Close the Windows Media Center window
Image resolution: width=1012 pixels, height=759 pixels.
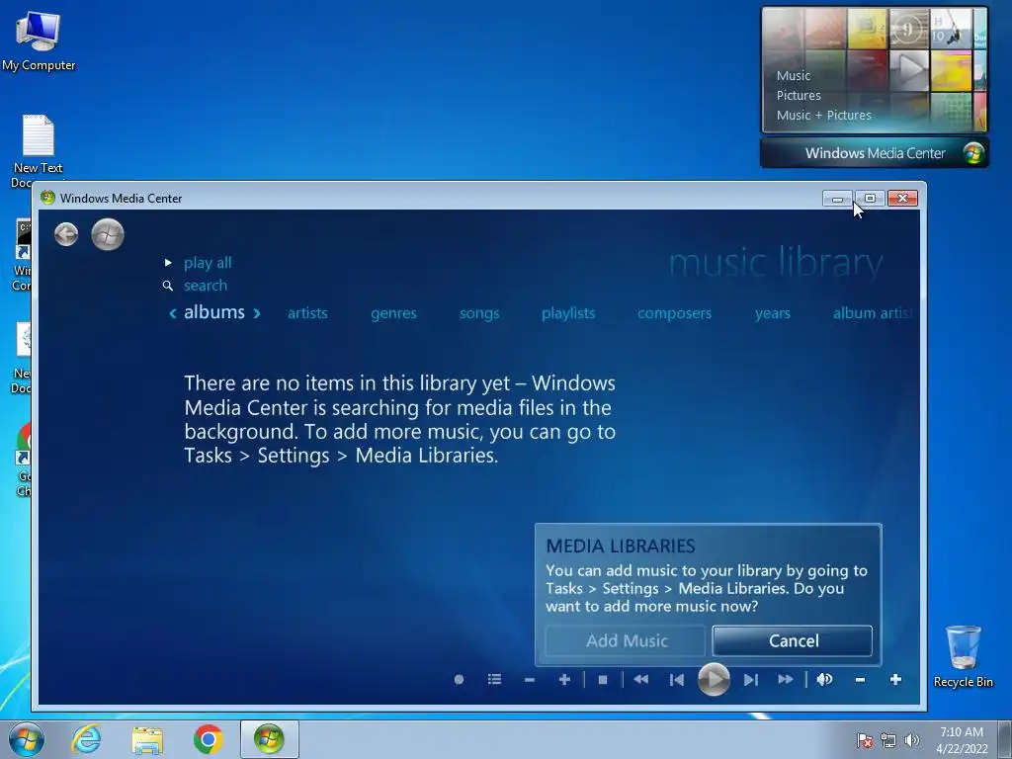[903, 198]
